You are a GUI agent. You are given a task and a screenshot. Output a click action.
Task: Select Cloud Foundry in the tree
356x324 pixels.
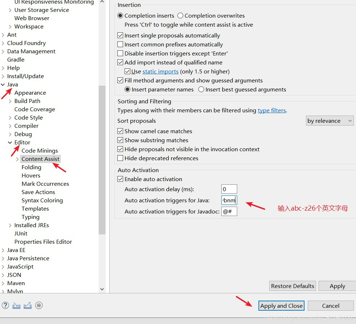click(26, 43)
